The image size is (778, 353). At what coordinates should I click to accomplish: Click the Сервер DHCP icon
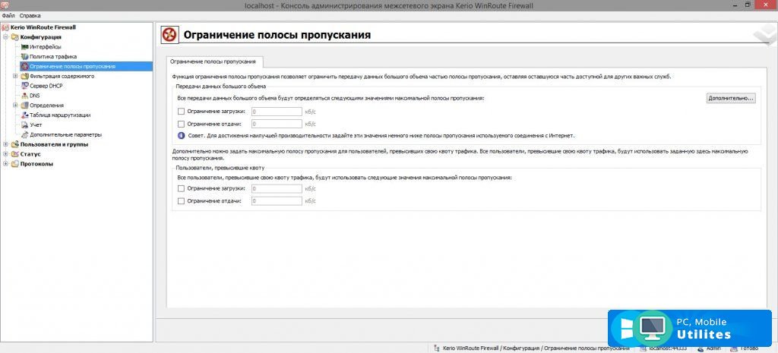click(25, 86)
